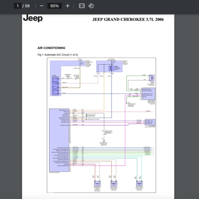Viewport: 199px width, 199px height.
Task: Click the rear mode door actuator symbol
Action: pyautogui.click(x=114, y=183)
